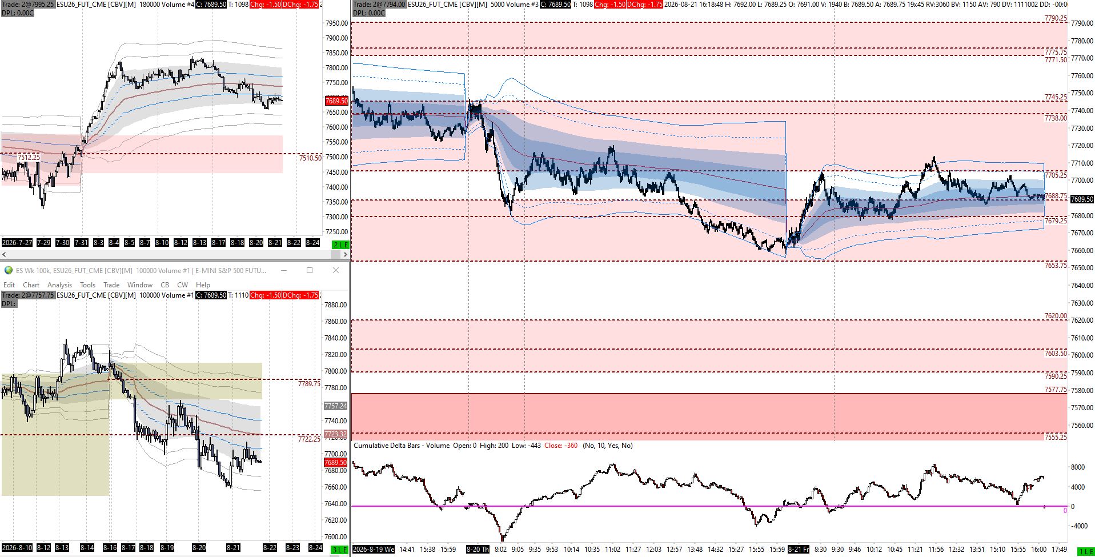Click the red 7689.50 price marker in top-left chart
The height and width of the screenshot is (557, 1095).
(336, 101)
